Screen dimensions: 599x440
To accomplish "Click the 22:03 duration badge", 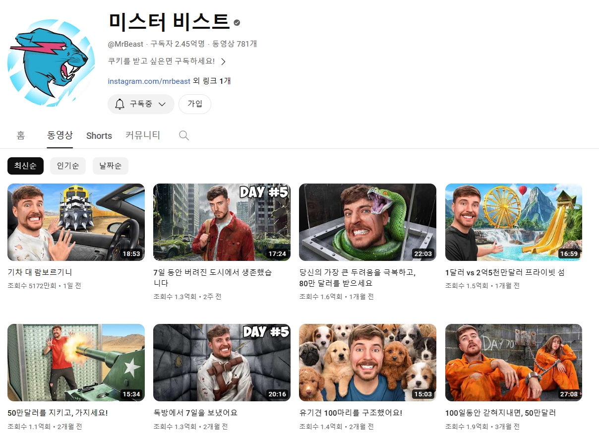I will [x=423, y=253].
